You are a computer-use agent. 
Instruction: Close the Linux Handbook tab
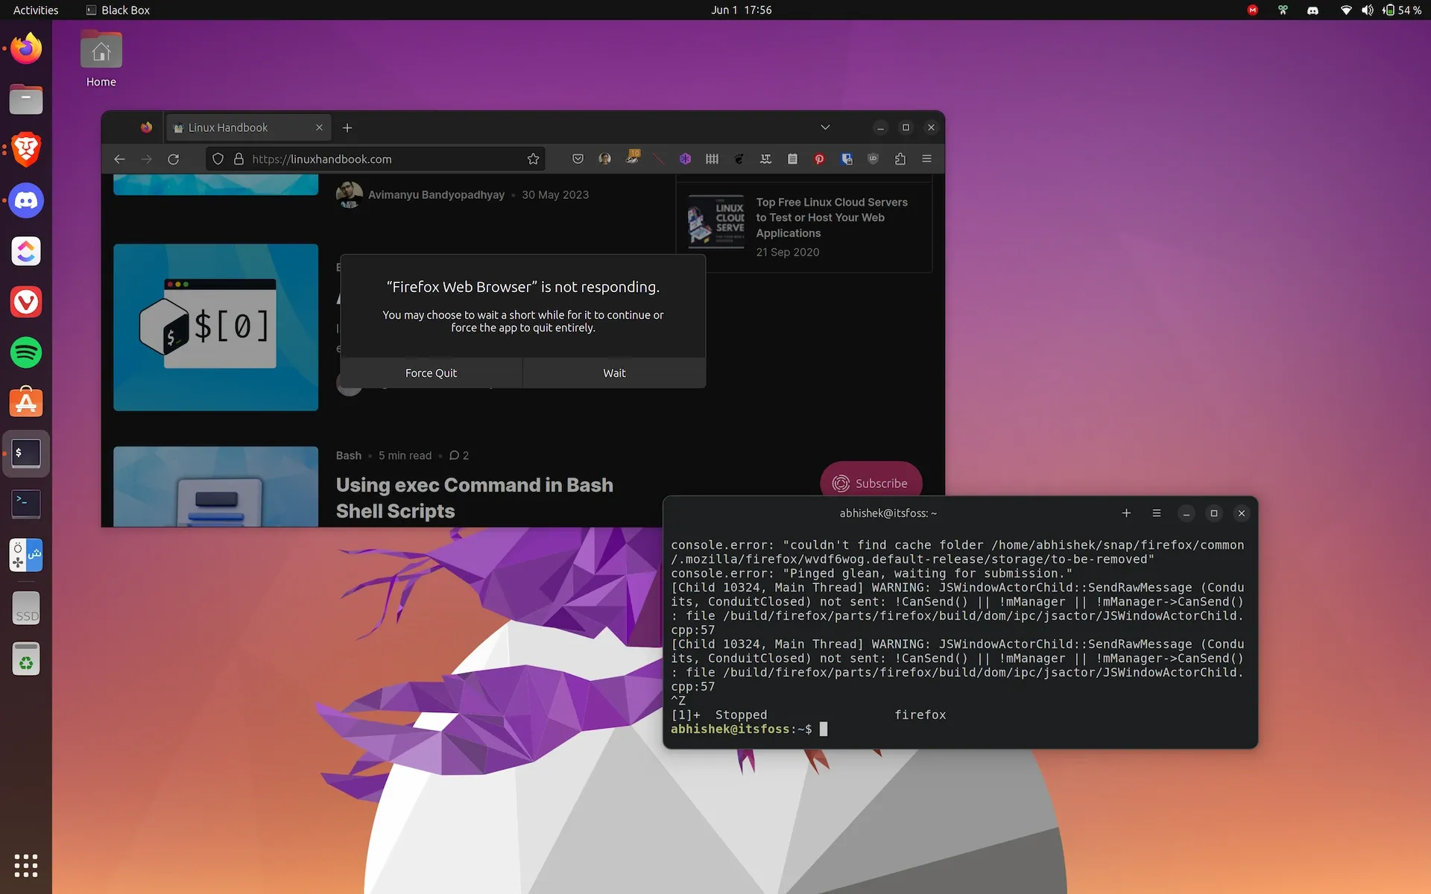[x=319, y=127]
